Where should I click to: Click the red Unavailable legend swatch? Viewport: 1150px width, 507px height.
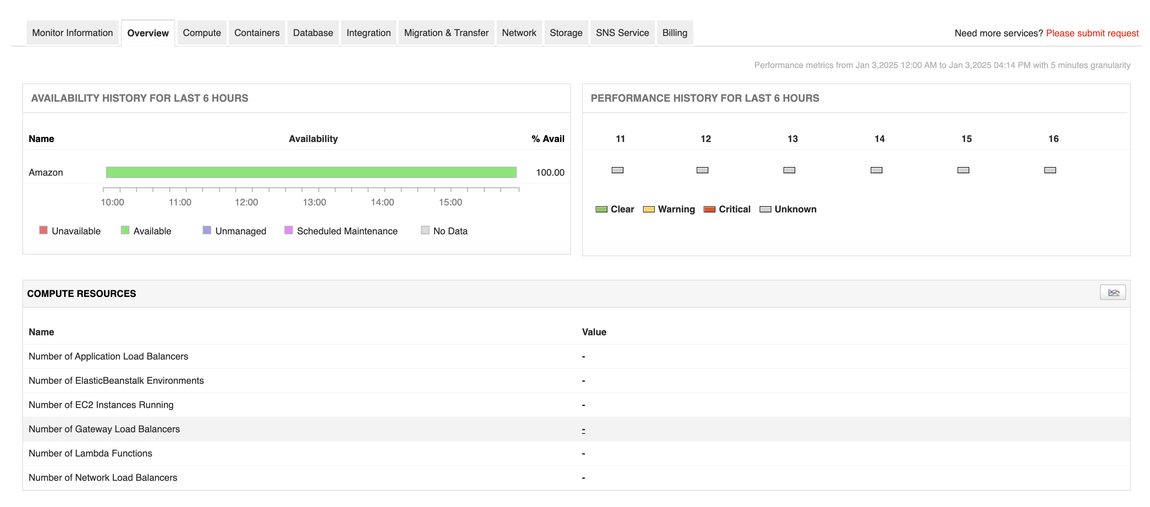pos(43,230)
